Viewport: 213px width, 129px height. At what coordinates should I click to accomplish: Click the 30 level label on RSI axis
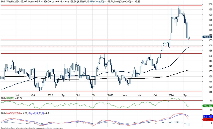(x=211, y=109)
